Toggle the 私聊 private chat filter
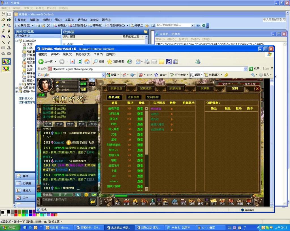Screen dimensions: 290x231 point(82,124)
